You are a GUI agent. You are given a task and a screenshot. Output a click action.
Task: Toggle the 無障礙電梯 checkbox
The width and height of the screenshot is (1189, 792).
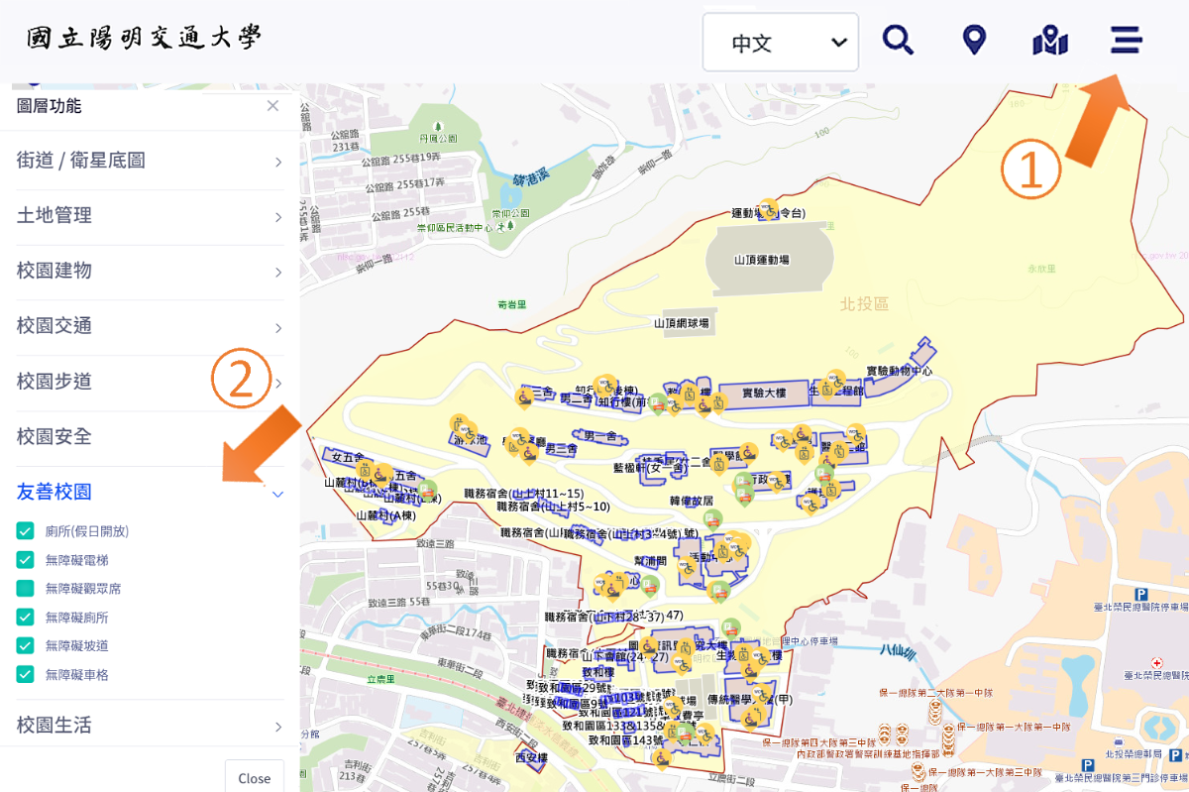[x=26, y=560]
